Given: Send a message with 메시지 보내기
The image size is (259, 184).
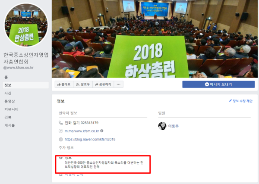Looking at the screenshot, I should click(218, 84).
